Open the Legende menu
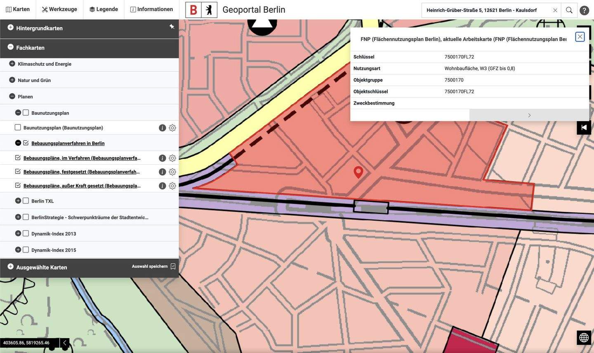The height and width of the screenshot is (353, 594). click(x=104, y=9)
